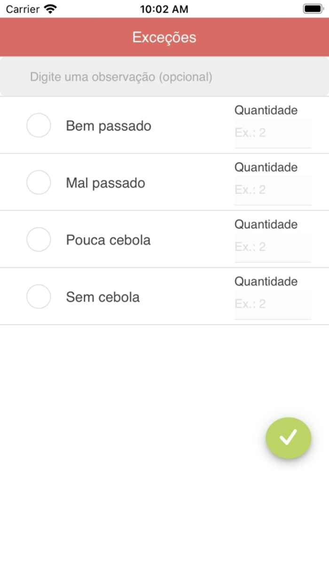Select the Mal passado radio circle
The width and height of the screenshot is (329, 586).
(x=39, y=183)
